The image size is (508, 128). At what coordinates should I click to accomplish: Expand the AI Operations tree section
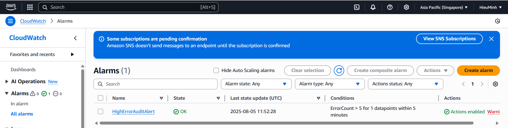7,81
